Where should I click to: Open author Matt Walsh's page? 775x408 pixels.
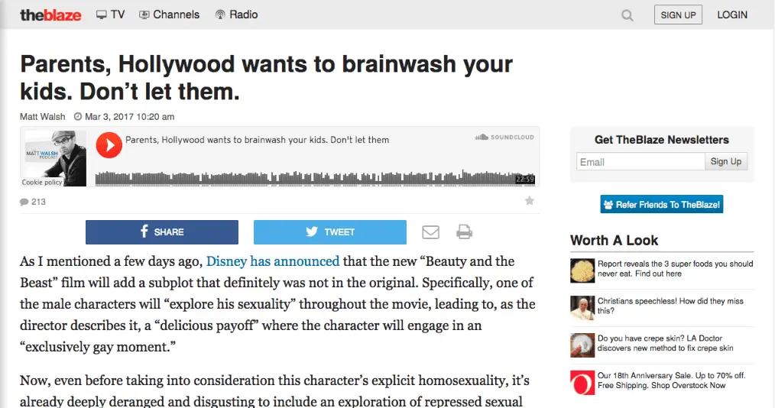pyautogui.click(x=43, y=117)
